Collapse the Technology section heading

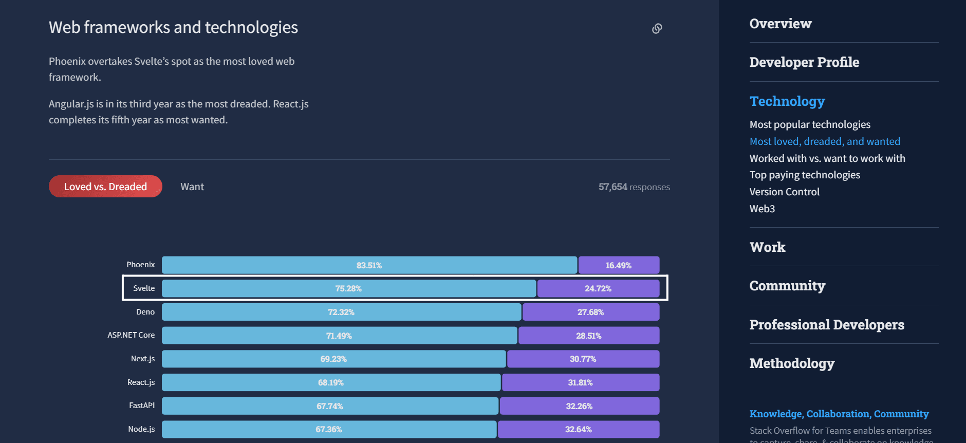pos(787,101)
